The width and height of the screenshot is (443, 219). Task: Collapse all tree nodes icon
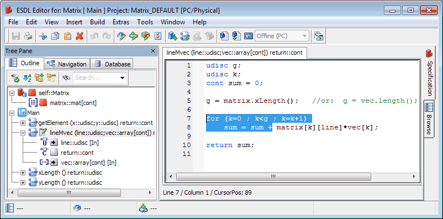[51, 78]
